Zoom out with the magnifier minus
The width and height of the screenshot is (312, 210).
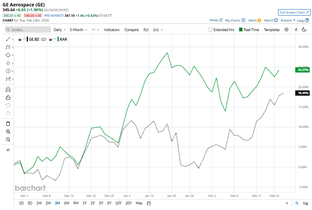click(8, 139)
